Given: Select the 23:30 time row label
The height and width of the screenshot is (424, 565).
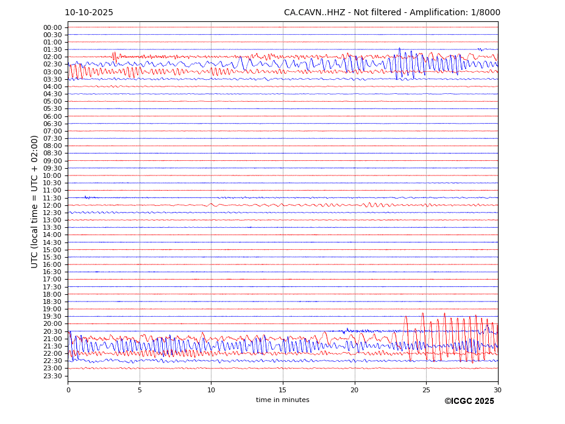Looking at the screenshot, I should [52, 376].
